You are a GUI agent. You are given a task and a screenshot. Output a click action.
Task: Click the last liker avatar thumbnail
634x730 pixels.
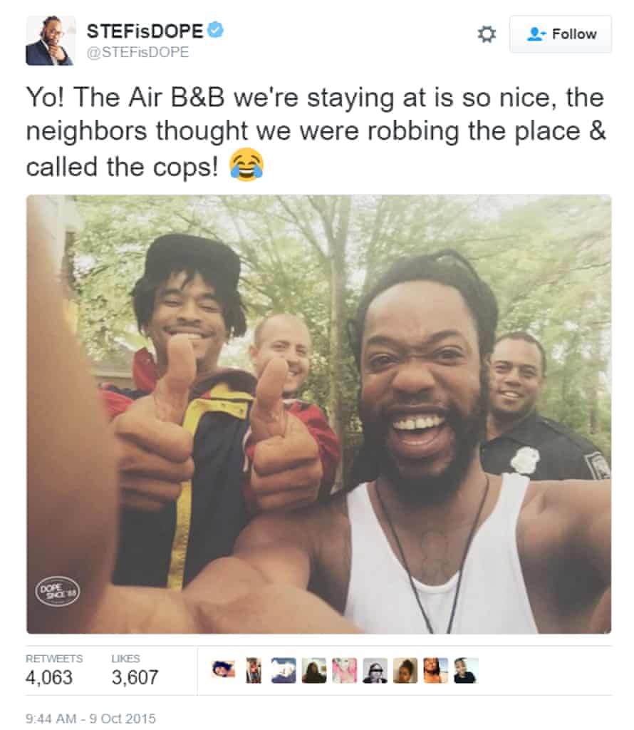[x=466, y=670]
